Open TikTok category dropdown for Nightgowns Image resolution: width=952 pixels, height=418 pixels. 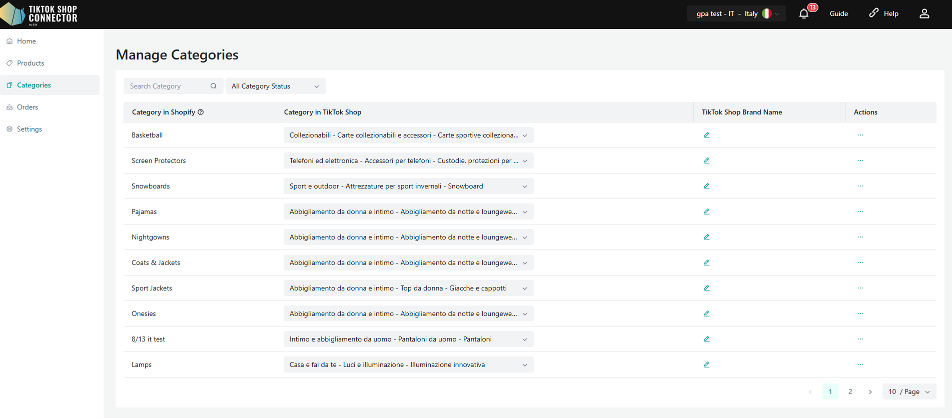[409, 237]
